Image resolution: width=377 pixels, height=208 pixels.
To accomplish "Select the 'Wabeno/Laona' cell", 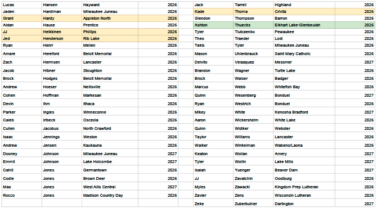I will pyautogui.click(x=304, y=145).
